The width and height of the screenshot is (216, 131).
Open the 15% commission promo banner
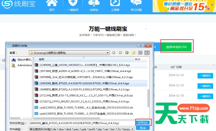(184, 6)
